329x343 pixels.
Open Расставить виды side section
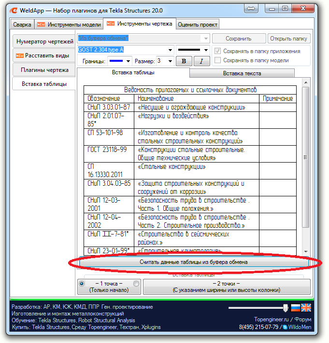click(x=44, y=55)
